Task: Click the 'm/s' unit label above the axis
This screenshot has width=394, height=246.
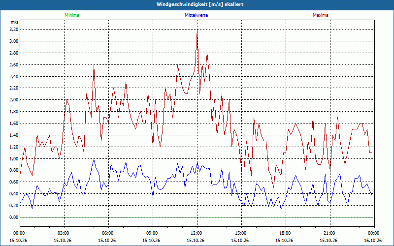Action: (x=14, y=22)
